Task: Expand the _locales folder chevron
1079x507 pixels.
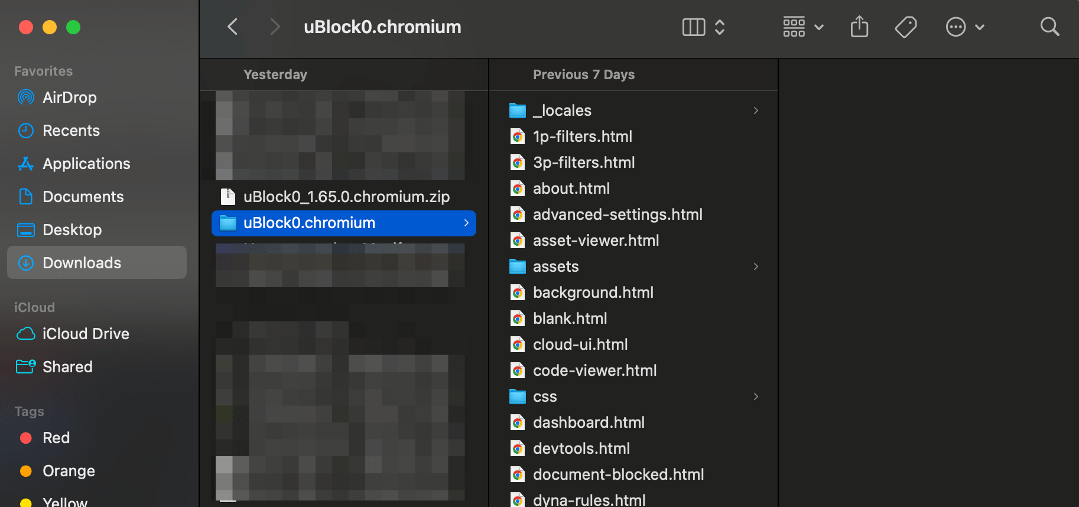Action: point(756,110)
